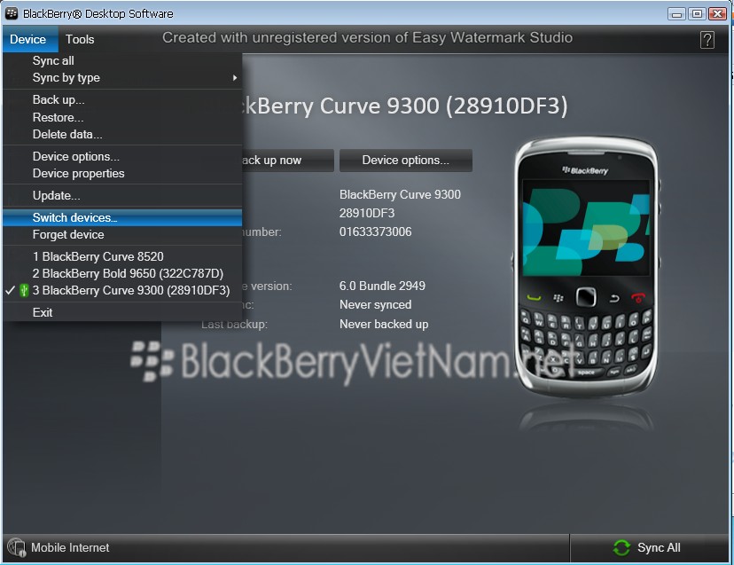The height and width of the screenshot is (565, 734).
Task: Click the device title BlackBerry Curve 9300 (28910DF3)
Action: click(x=403, y=106)
